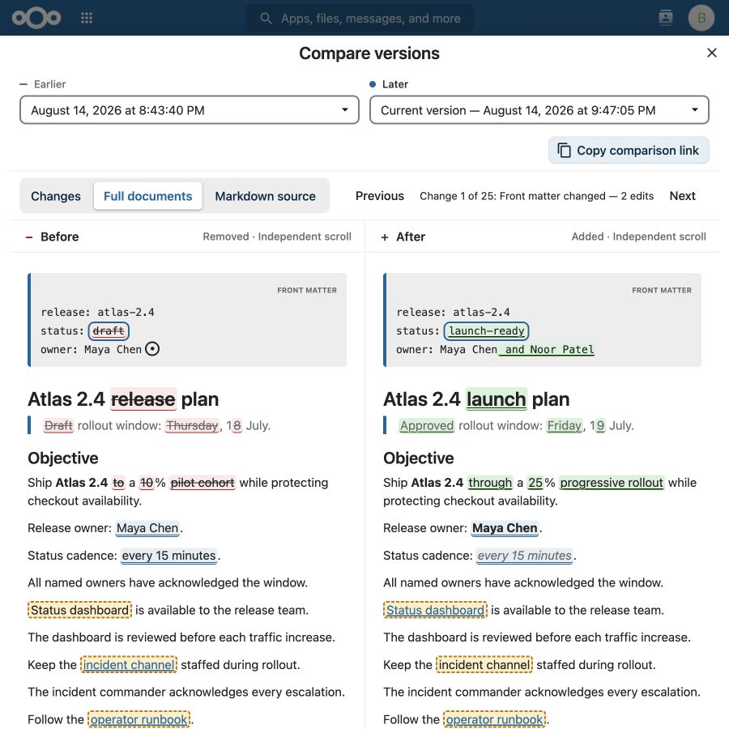Open the user avatar menu
The image size is (729, 729).
pyautogui.click(x=701, y=18)
